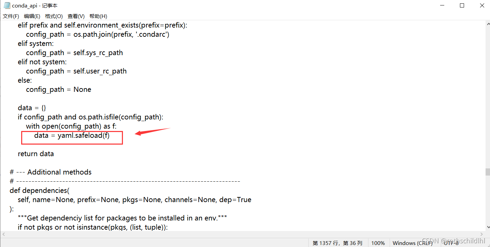Click the 'elif not system:' line
Viewport: 490px width, 247px height.
coord(42,62)
